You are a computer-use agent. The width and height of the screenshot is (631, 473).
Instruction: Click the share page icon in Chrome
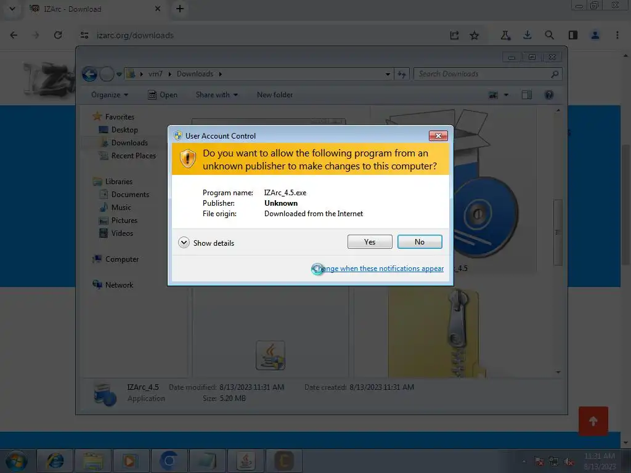(454, 35)
